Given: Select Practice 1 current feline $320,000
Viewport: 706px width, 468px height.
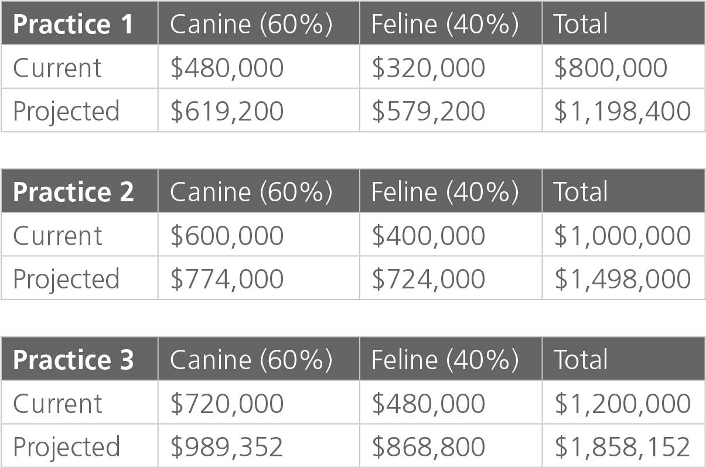Looking at the screenshot, I should (x=428, y=68).
